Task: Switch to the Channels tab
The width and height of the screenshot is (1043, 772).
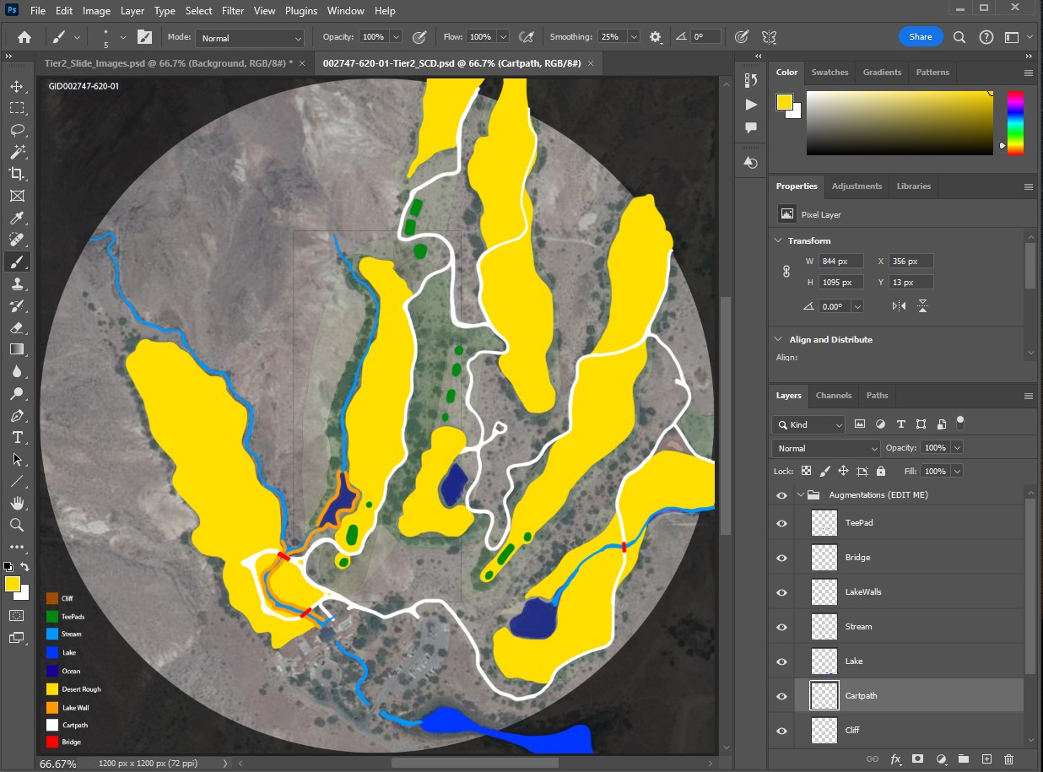Action: tap(834, 396)
